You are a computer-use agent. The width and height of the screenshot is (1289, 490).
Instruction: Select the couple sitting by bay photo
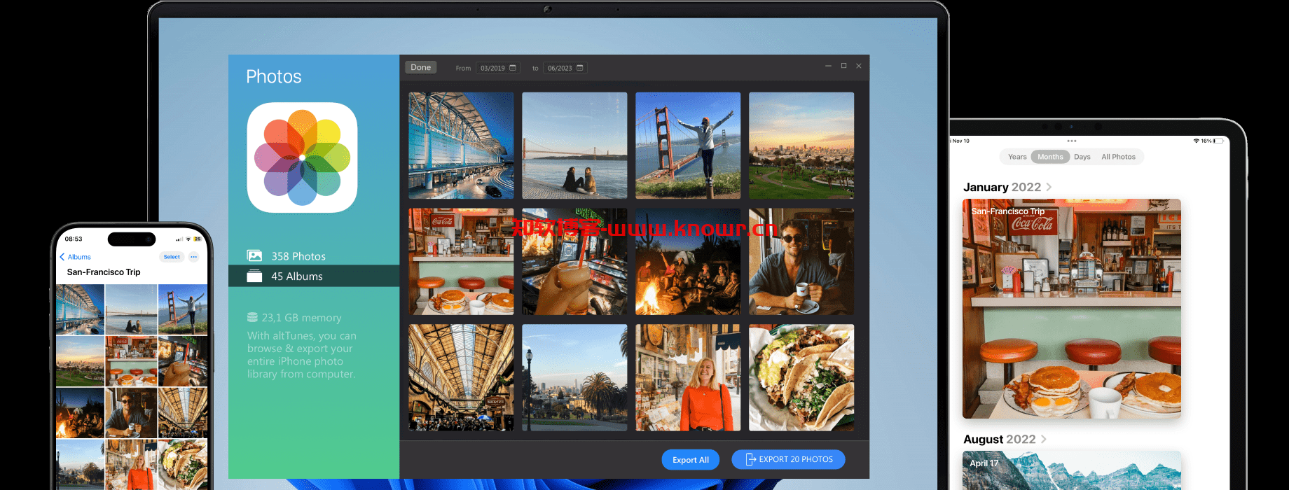pos(574,146)
